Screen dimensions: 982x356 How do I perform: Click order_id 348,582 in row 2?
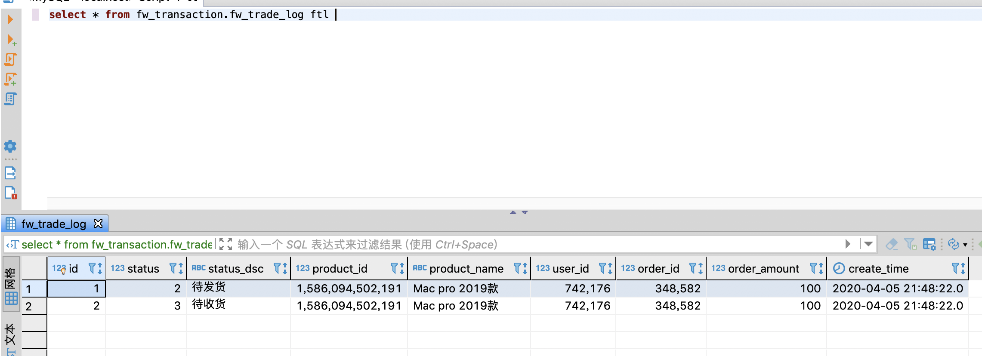point(661,306)
